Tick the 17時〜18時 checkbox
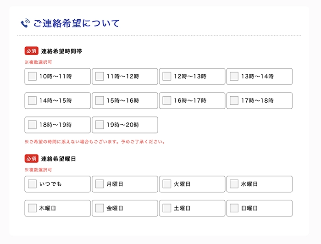The image size is (321, 244). tap(234, 100)
